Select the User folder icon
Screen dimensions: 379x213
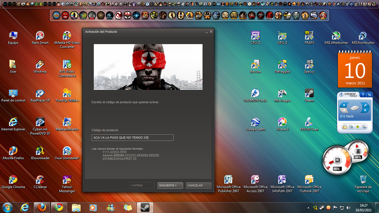point(13,67)
